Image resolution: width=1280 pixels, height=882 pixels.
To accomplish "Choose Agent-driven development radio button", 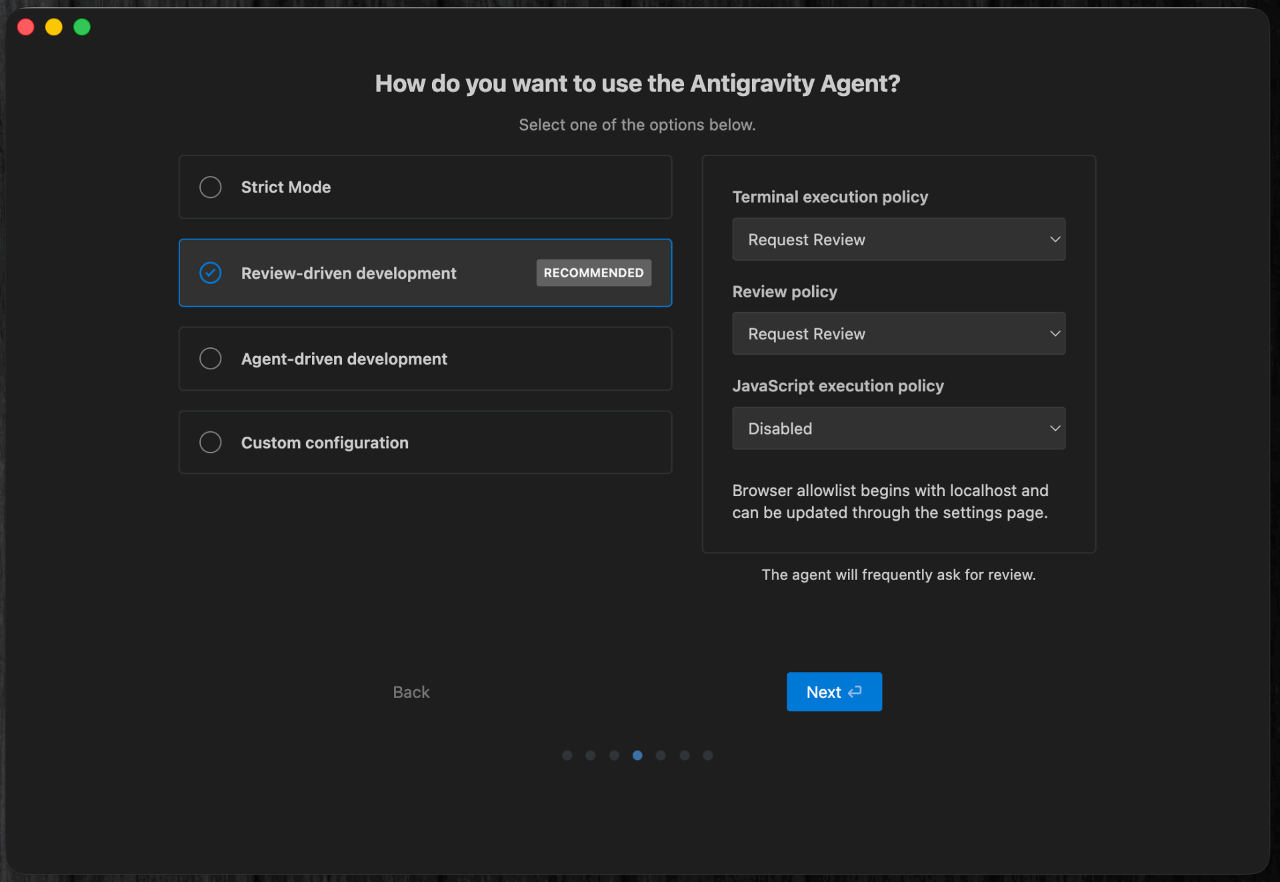I will tap(211, 359).
